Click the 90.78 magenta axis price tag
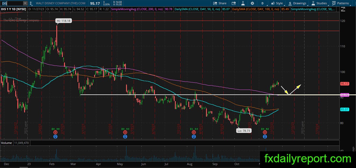Viewport: 356px width, 168px height. (x=344, y=95)
